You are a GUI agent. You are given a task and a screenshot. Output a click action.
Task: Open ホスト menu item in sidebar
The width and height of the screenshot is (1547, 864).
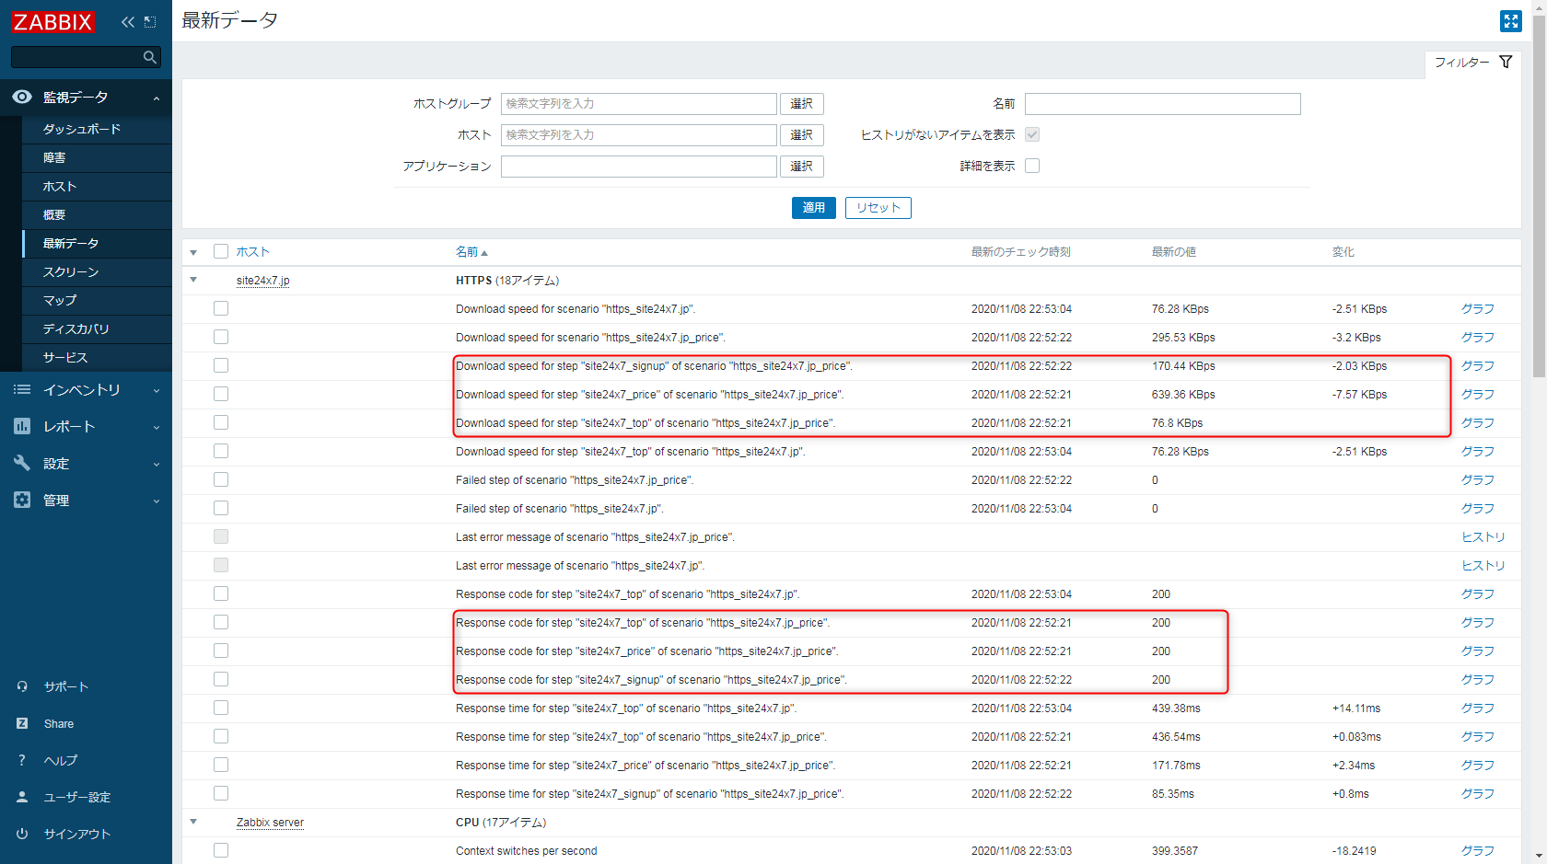(x=97, y=187)
